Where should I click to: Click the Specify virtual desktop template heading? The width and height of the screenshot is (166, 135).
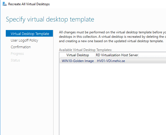click(50, 20)
